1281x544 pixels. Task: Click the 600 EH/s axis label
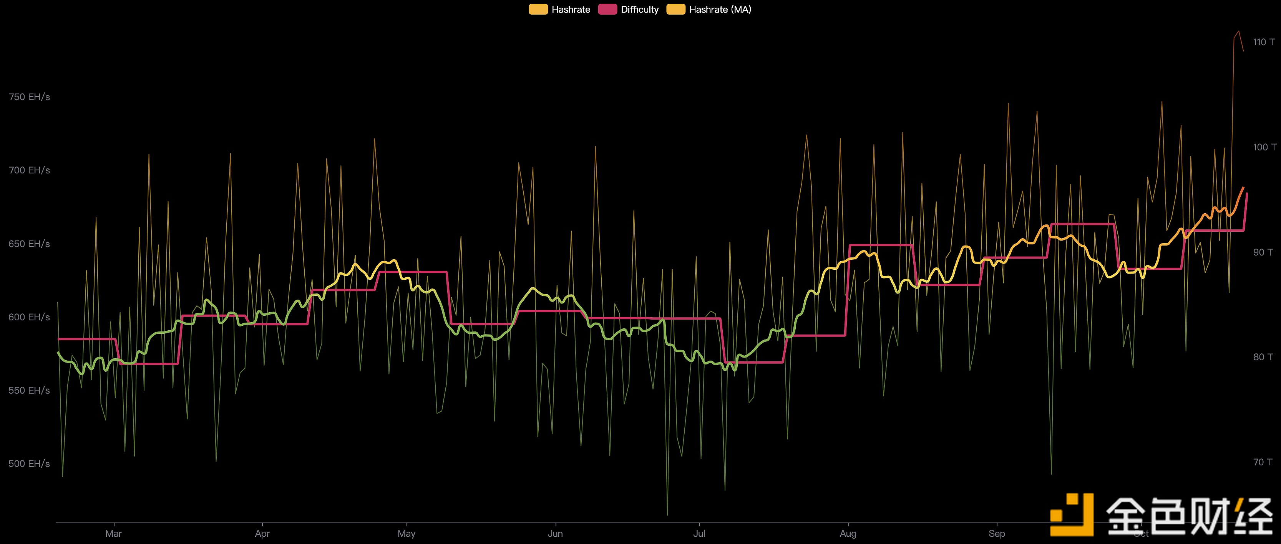tap(29, 317)
